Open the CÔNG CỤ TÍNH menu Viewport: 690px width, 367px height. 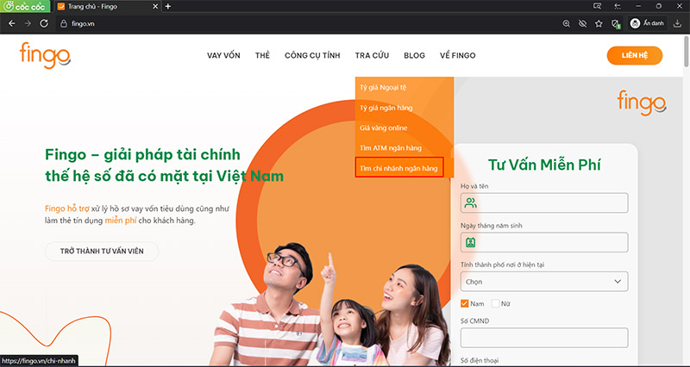click(312, 55)
